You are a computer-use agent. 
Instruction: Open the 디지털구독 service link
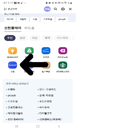tap(45, 113)
